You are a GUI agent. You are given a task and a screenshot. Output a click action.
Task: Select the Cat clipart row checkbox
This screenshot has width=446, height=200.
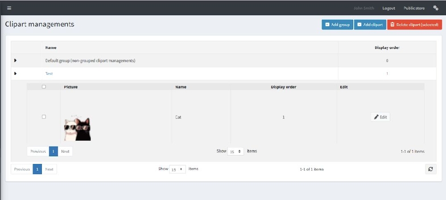click(44, 117)
